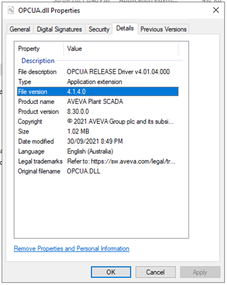The height and width of the screenshot is (285, 227).
Task: Click the OPCUA.dll Properties window title
Action: (49, 11)
